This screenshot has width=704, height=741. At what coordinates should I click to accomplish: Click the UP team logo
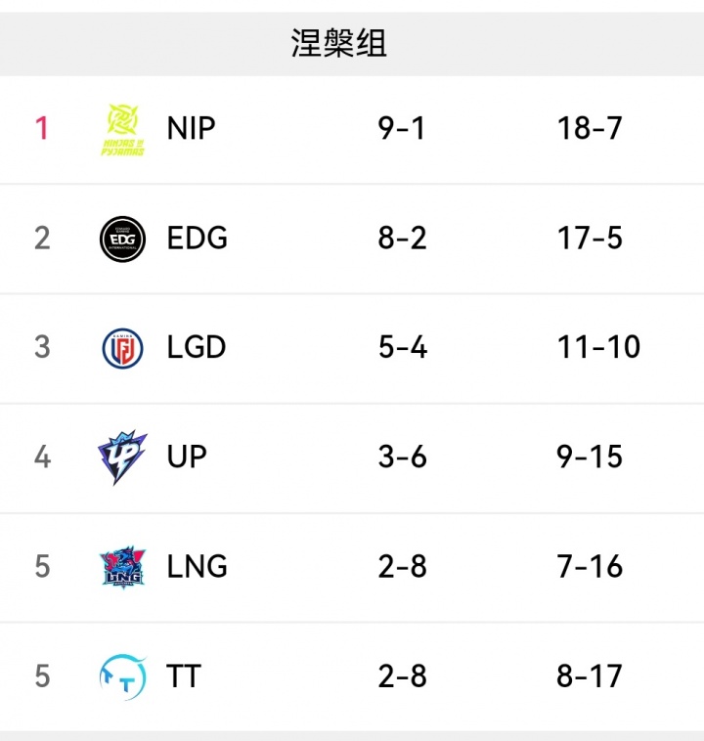123,458
